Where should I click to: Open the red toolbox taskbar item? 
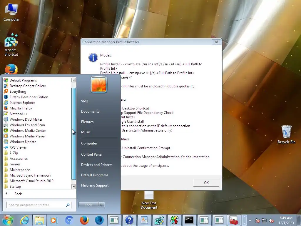click(x=234, y=220)
